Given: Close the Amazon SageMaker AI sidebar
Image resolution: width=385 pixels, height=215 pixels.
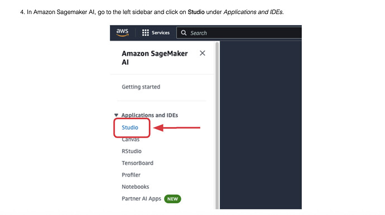Looking at the screenshot, I should click(x=203, y=53).
